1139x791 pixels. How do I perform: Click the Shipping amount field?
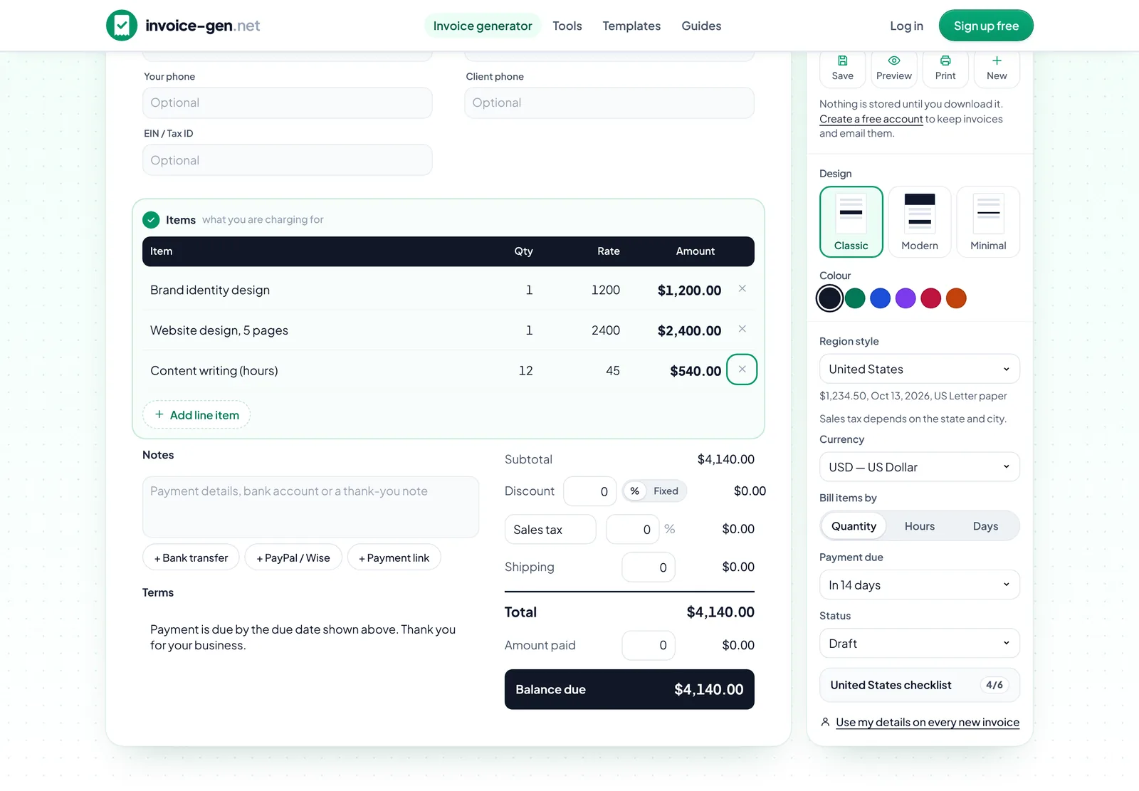649,567
